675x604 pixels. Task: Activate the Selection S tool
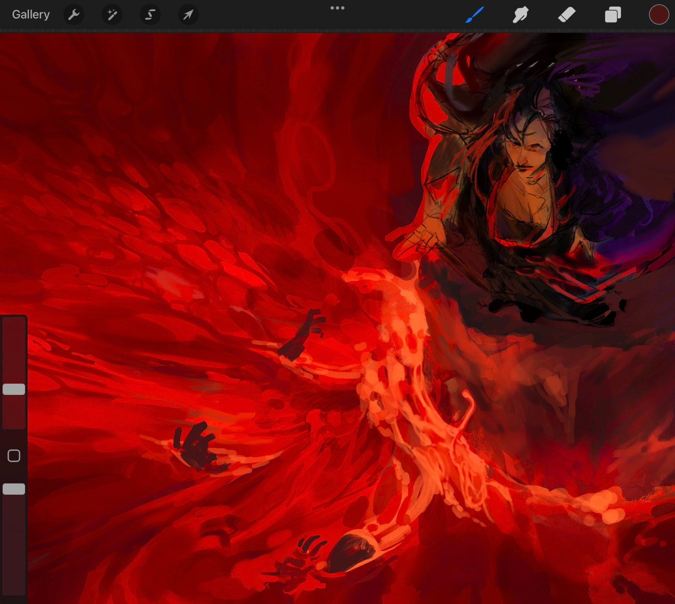point(150,15)
